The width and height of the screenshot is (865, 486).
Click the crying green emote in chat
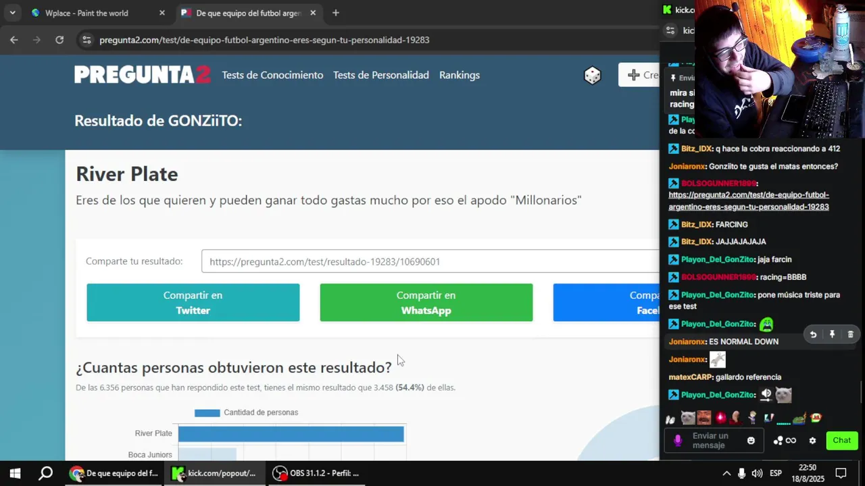[x=766, y=325]
